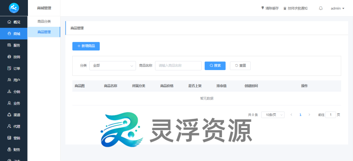Expand the 分类 全部 dropdown
The image size is (353, 161).
click(x=113, y=66)
